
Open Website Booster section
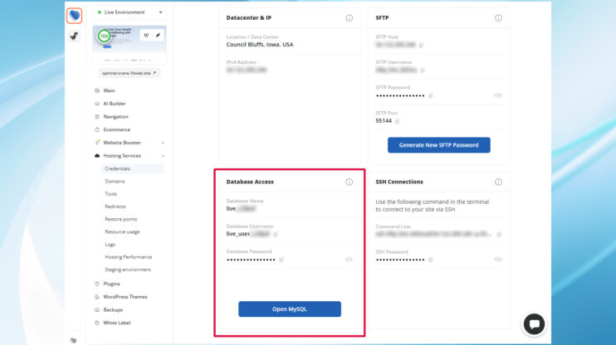tap(122, 143)
